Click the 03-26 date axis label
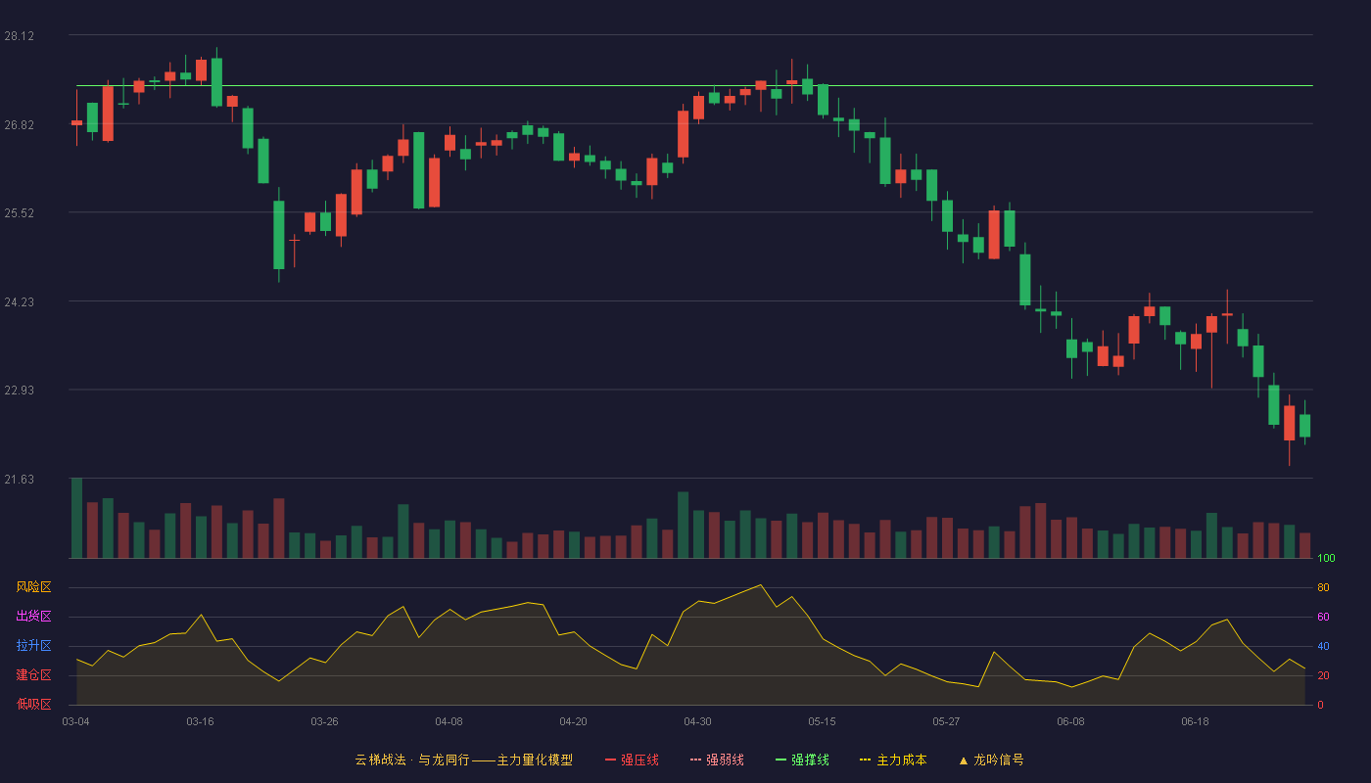This screenshot has width=1371, height=783. (x=324, y=721)
